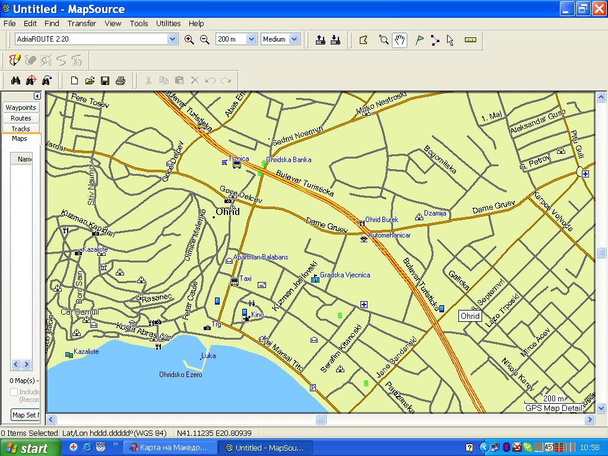Collapse the left side panel arrow
The image size is (608, 456).
coord(37,96)
